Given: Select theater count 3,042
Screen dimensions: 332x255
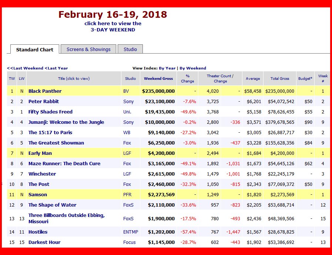Looking at the screenshot, I should (212, 133).
